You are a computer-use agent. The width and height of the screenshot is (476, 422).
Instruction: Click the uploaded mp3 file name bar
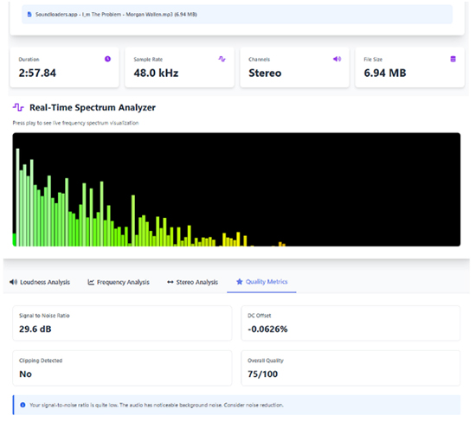pyautogui.click(x=237, y=14)
